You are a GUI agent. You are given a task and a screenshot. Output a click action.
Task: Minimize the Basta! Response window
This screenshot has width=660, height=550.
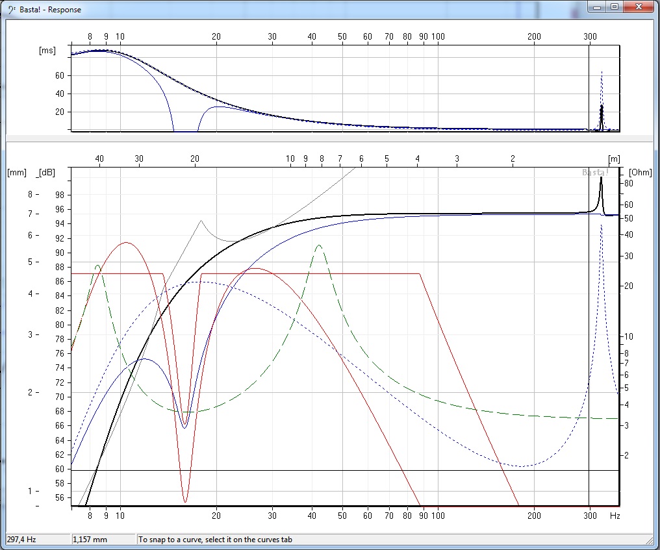[597, 7]
